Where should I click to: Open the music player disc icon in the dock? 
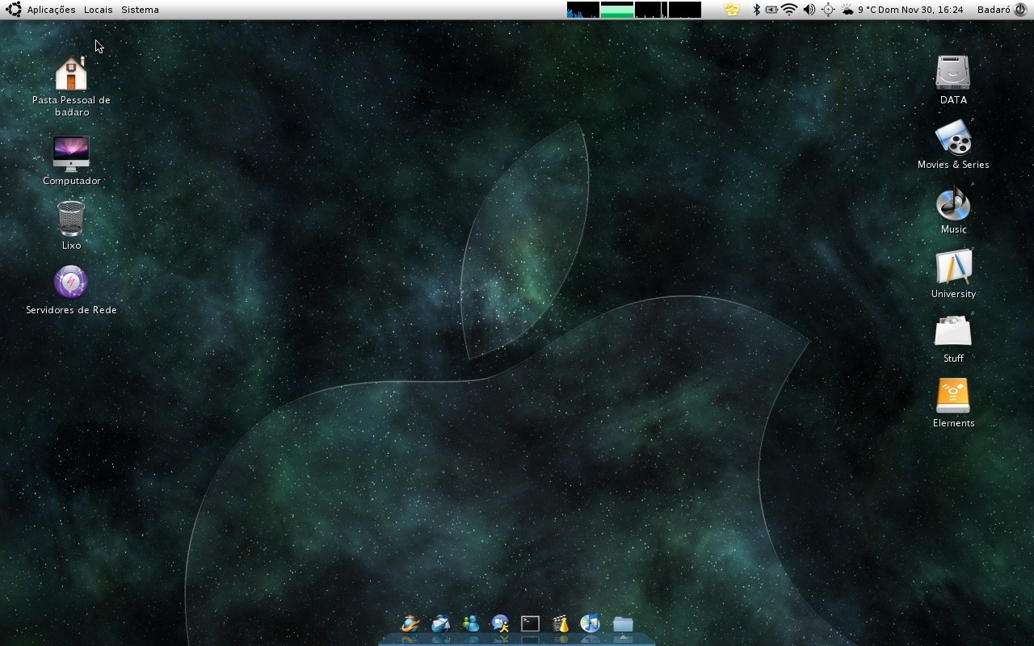click(x=591, y=623)
